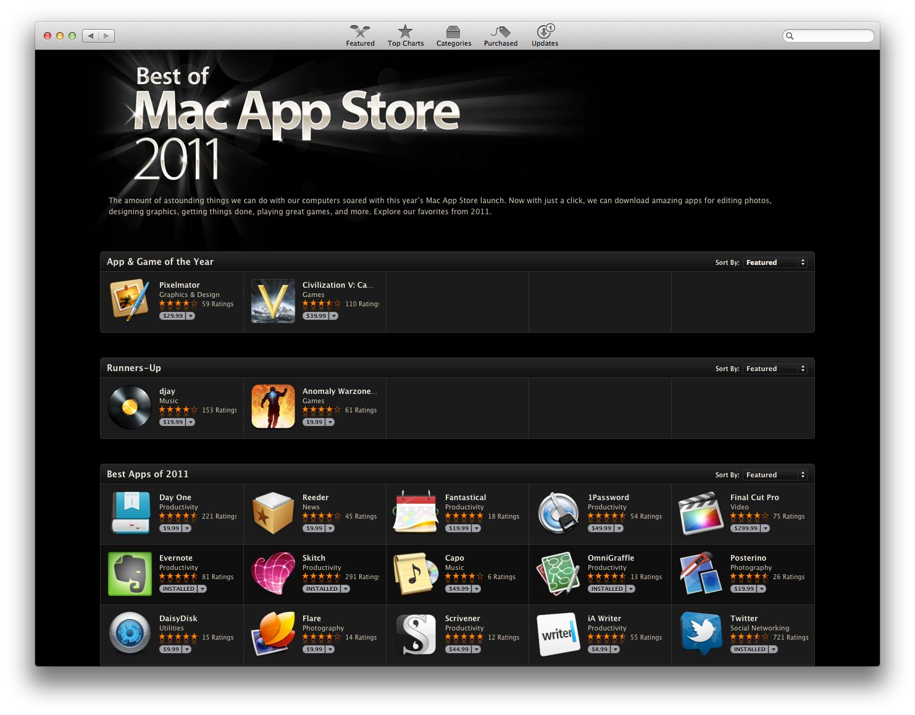915x715 pixels.
Task: Click the Flare app icon
Action: click(x=273, y=634)
